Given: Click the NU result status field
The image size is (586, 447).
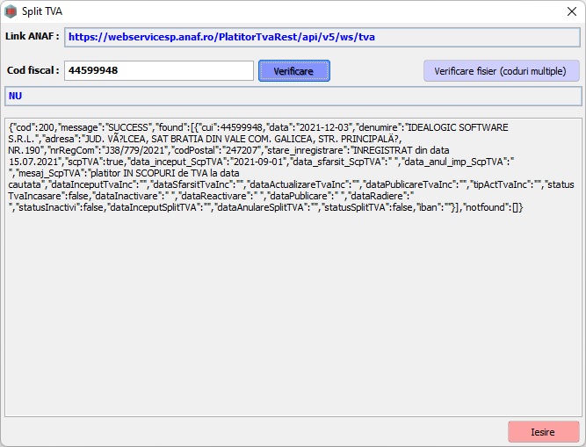Looking at the screenshot, I should tap(293, 96).
